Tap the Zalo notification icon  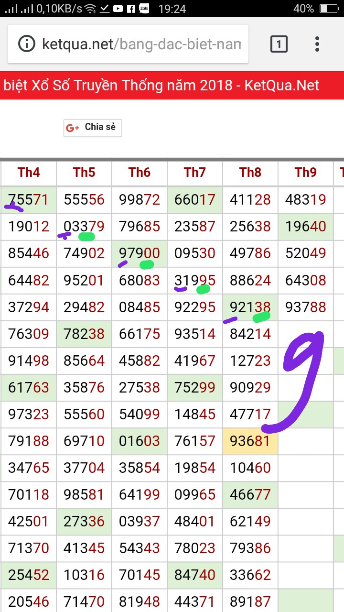click(144, 9)
